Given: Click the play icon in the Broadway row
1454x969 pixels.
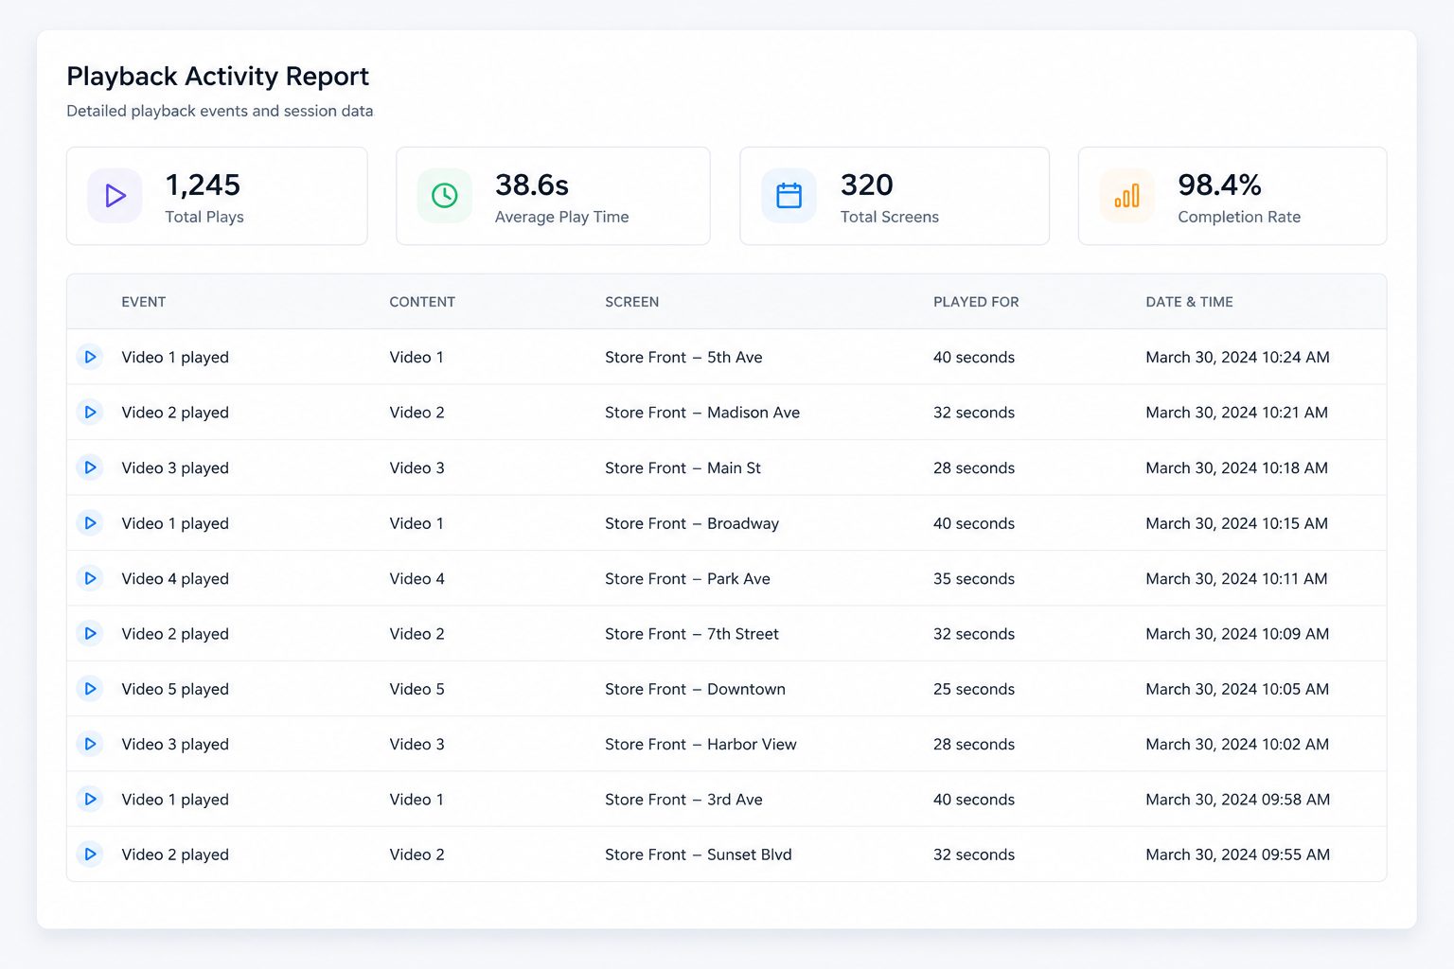Looking at the screenshot, I should pos(90,523).
